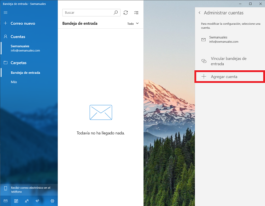
Task: Click the person icon beside Cuentas
Action: [5, 36]
